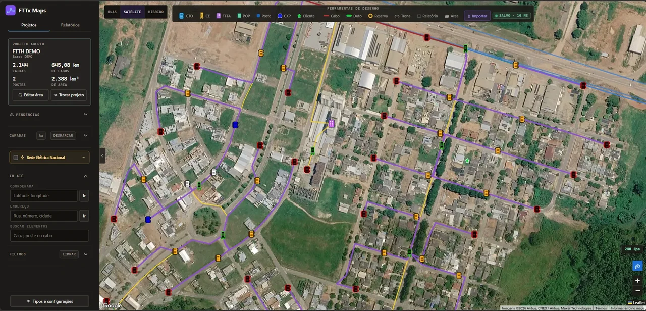Collapse the Ir Até section
646x311 pixels.
pyautogui.click(x=85, y=176)
